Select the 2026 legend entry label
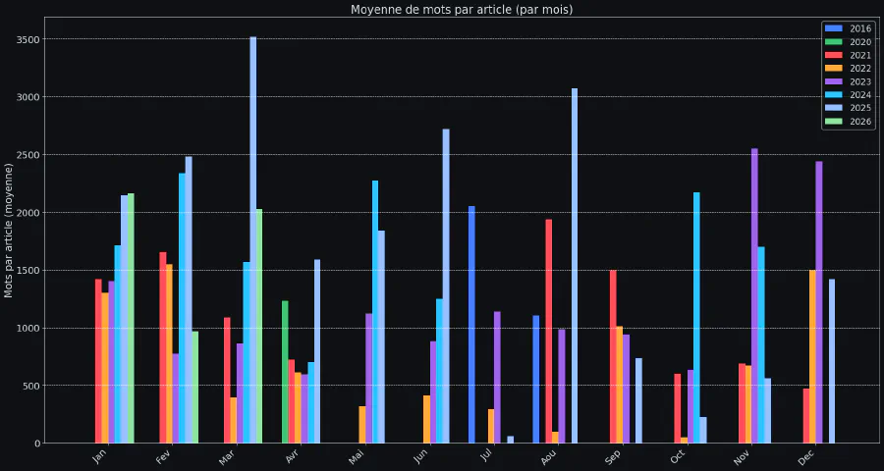Viewport: 884px width, 471px height. click(x=859, y=122)
